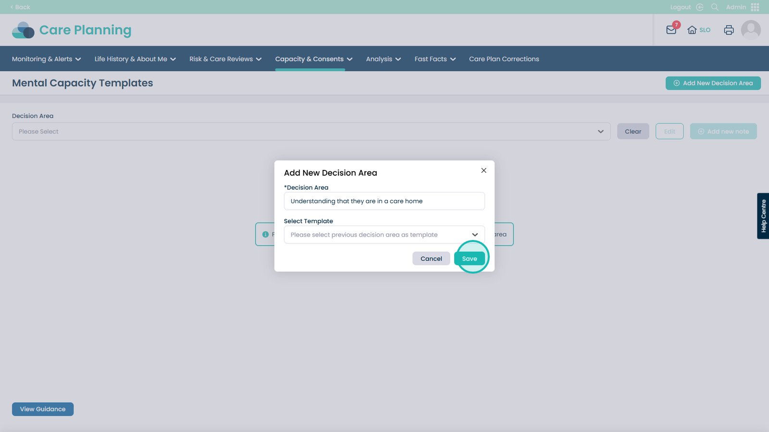
Task: Click into the Decision Area text field
Action: (x=384, y=201)
